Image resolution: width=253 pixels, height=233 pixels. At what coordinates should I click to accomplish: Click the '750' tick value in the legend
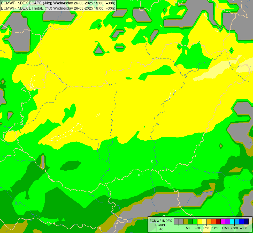(x=206, y=228)
